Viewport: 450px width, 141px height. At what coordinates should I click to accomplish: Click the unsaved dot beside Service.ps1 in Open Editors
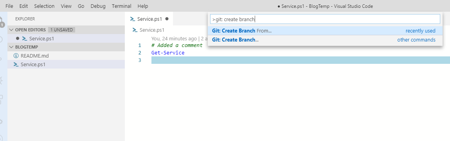tap(18, 38)
